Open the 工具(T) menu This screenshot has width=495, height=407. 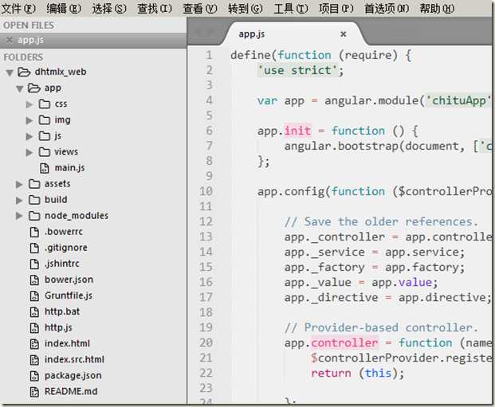click(x=291, y=9)
